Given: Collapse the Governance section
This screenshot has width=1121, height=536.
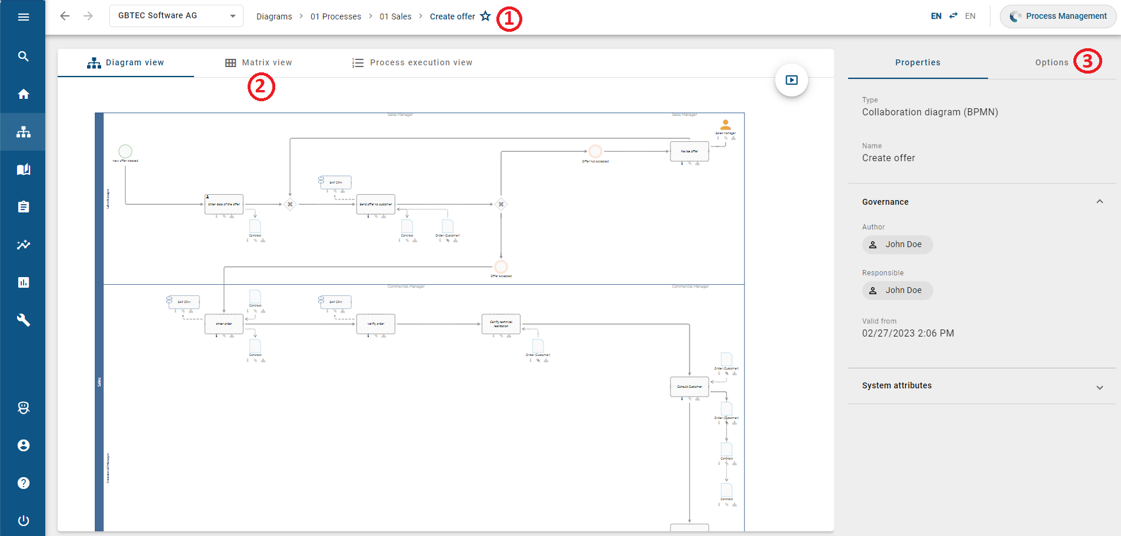Looking at the screenshot, I should (1100, 202).
